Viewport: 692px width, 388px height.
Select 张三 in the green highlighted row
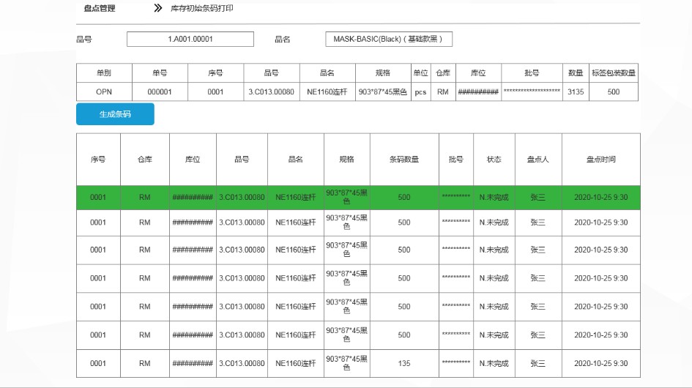[x=538, y=198]
